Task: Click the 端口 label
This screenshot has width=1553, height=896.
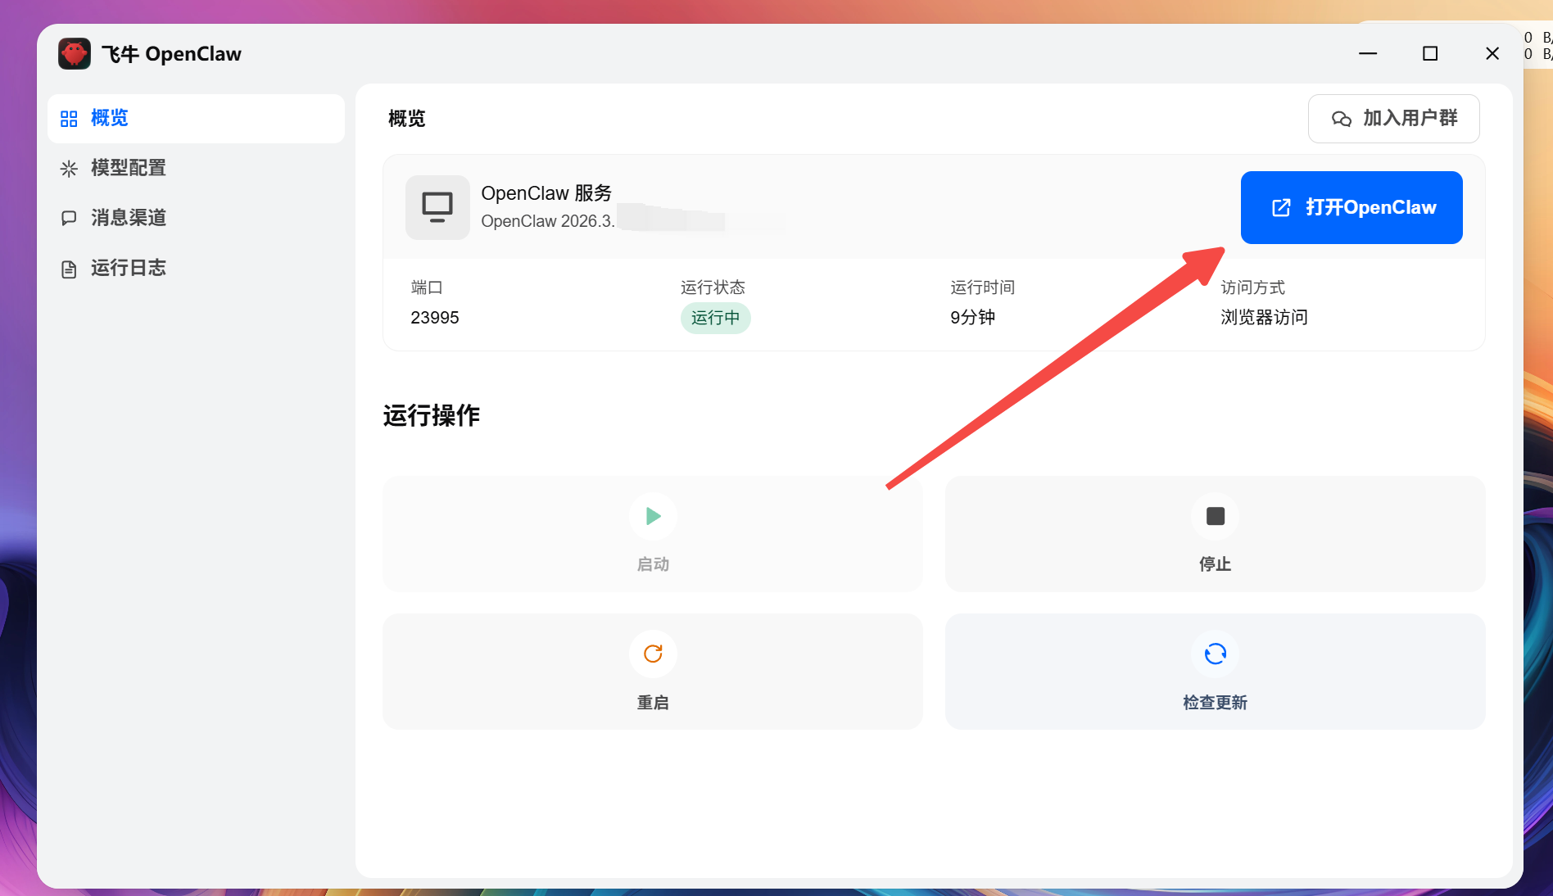Action: tap(427, 287)
